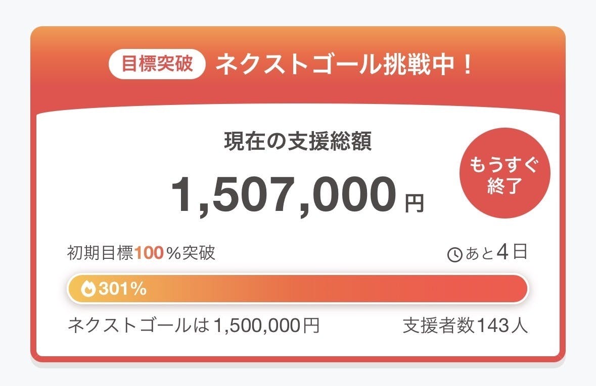Click the 301% progress bar

298,289
